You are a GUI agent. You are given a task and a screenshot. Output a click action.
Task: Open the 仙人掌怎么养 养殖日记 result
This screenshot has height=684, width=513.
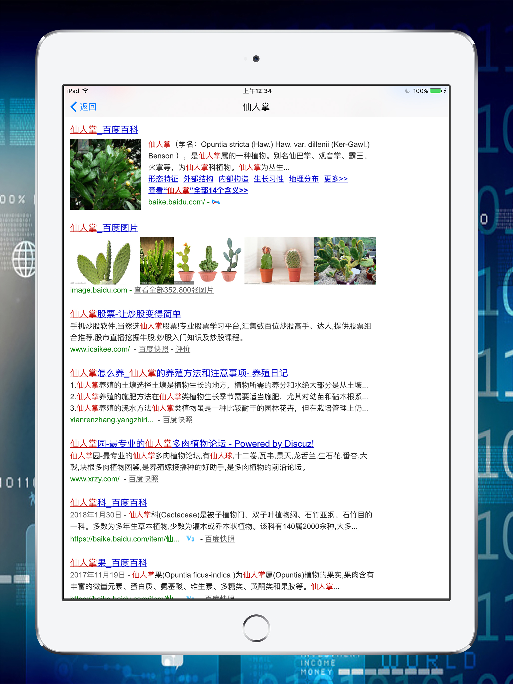point(179,373)
